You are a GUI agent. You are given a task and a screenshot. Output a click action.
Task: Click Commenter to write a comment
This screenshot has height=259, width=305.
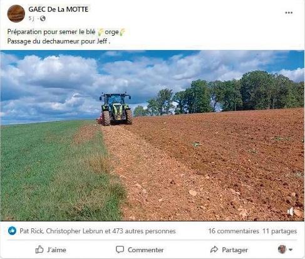(140, 250)
